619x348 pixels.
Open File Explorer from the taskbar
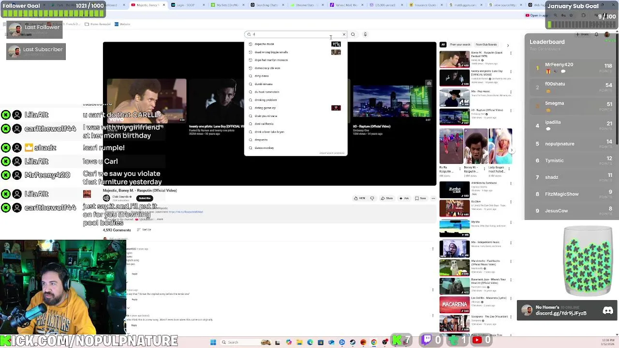[x=300, y=342]
